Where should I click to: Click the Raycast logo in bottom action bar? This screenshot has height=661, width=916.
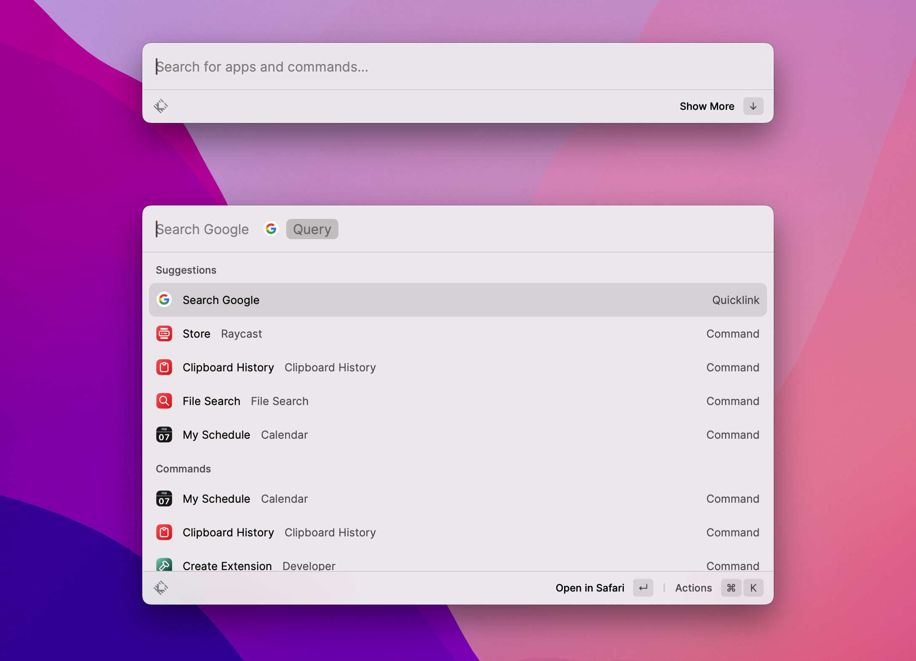click(161, 588)
